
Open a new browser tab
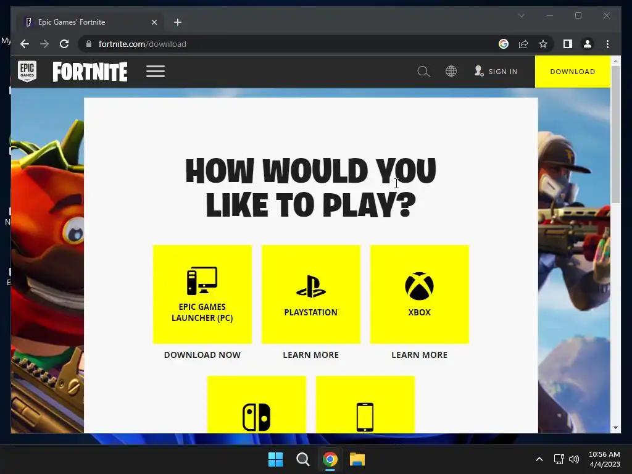[x=178, y=22]
